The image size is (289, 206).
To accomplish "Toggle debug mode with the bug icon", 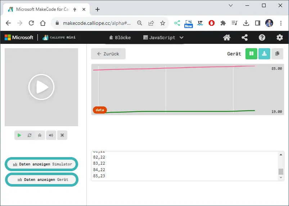I will [x=40, y=135].
